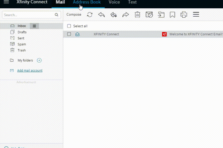Click the move-to-folder icon
This screenshot has height=148, width=223.
tap(161, 15)
